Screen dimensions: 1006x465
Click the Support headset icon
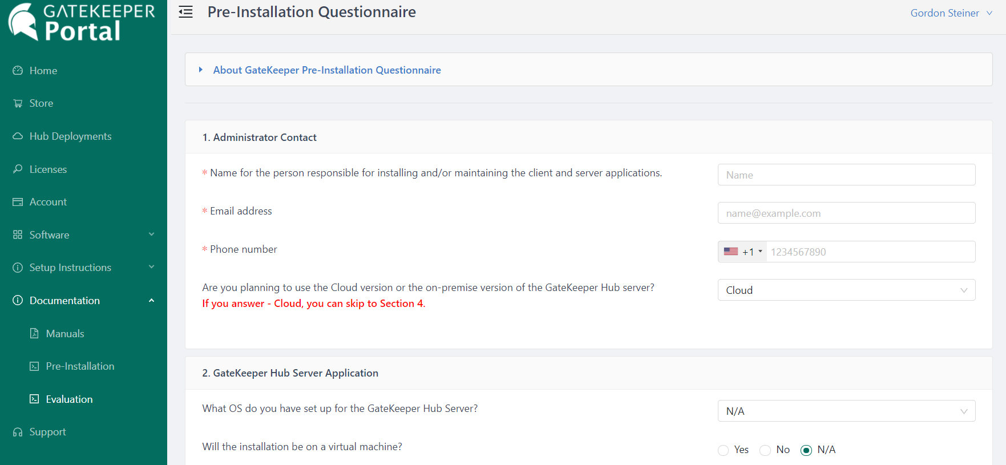[x=18, y=432]
